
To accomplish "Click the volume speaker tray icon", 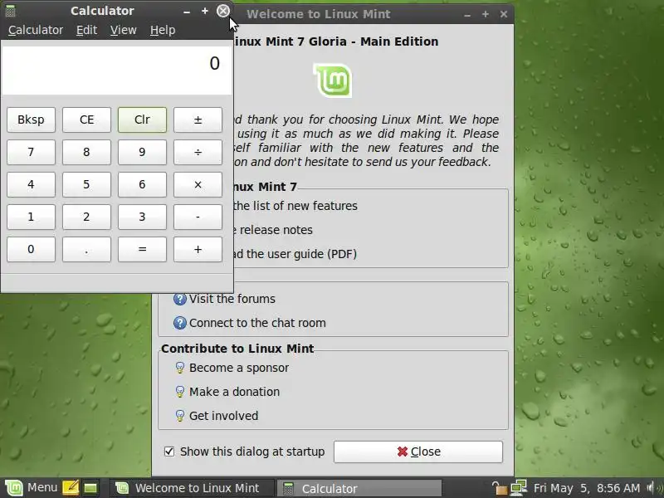I will (652, 488).
